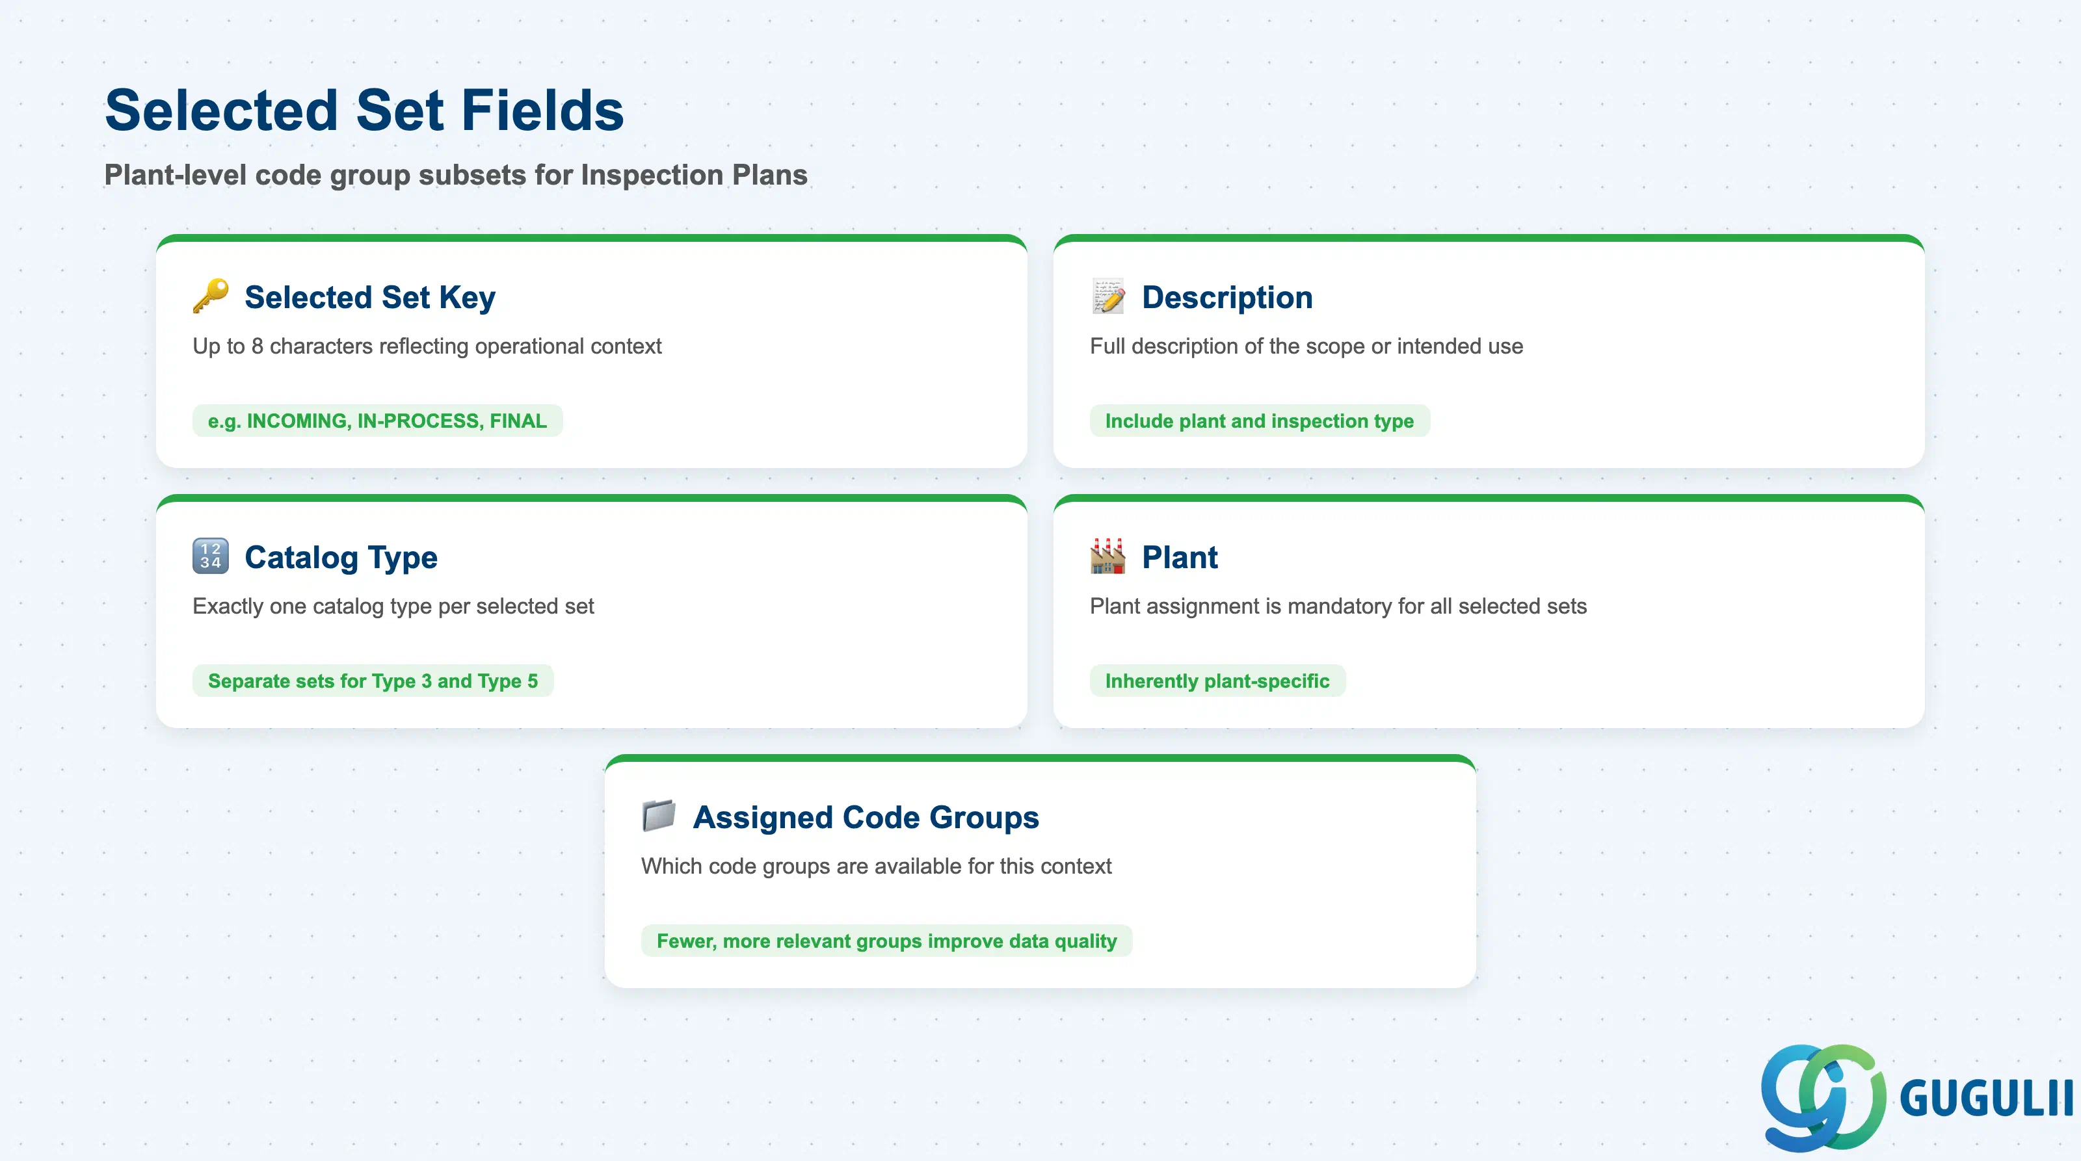Click the Catalog Type heading
Screen dimensions: 2081x1161
(341, 557)
